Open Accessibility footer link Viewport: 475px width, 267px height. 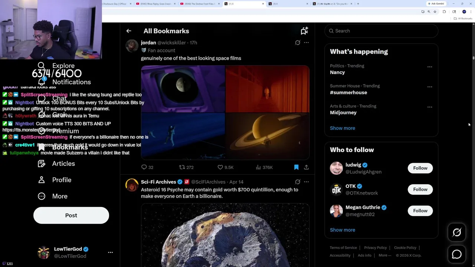(x=340, y=256)
